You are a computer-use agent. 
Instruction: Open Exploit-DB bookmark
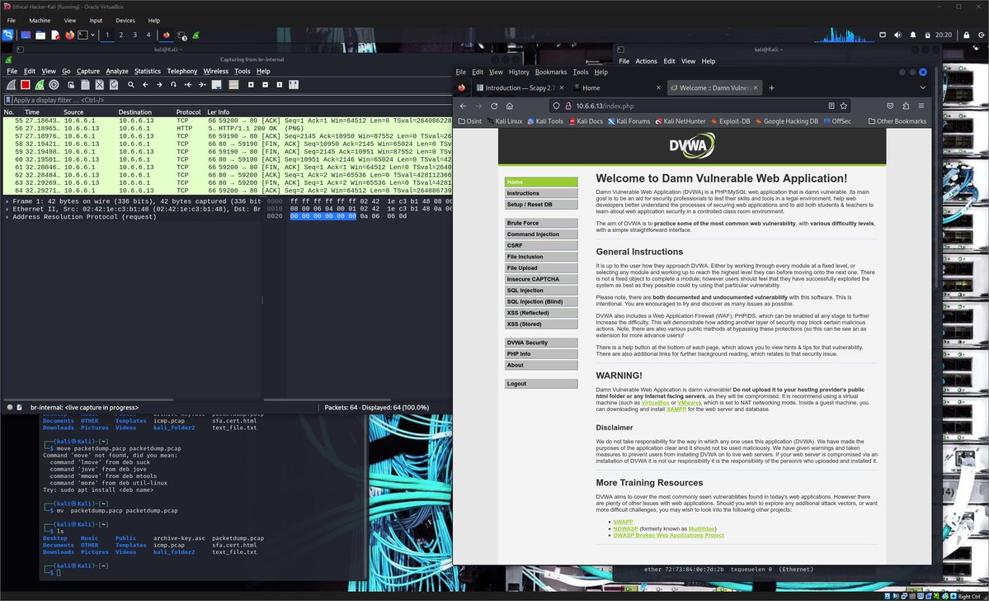pyautogui.click(x=730, y=121)
